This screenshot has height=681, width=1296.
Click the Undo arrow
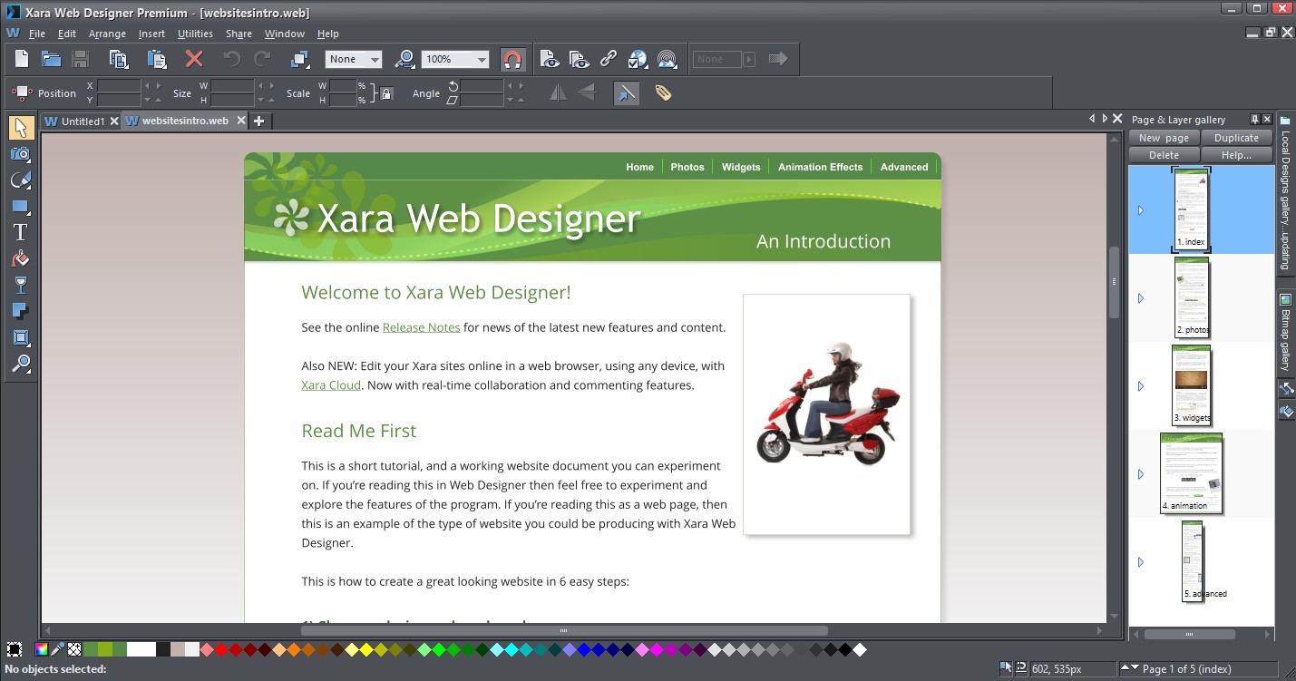pos(232,59)
